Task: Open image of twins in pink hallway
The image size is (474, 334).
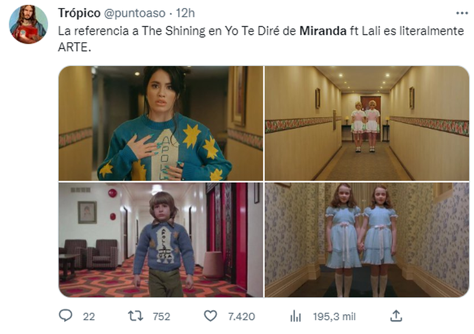Action: point(367,123)
